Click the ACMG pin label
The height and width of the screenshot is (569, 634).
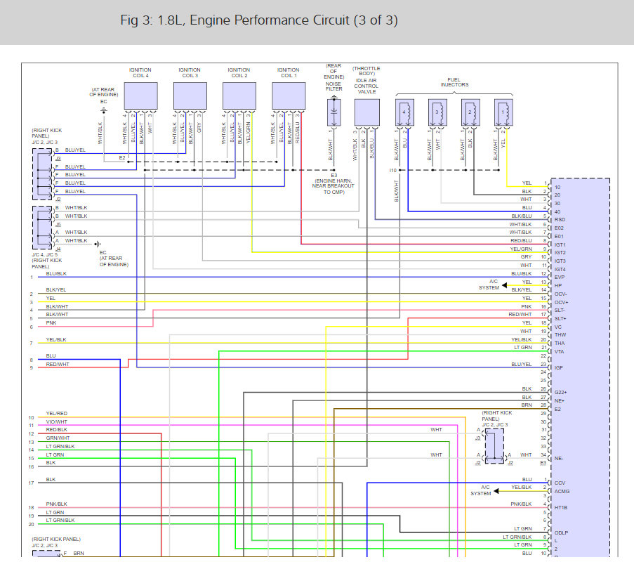coord(562,491)
